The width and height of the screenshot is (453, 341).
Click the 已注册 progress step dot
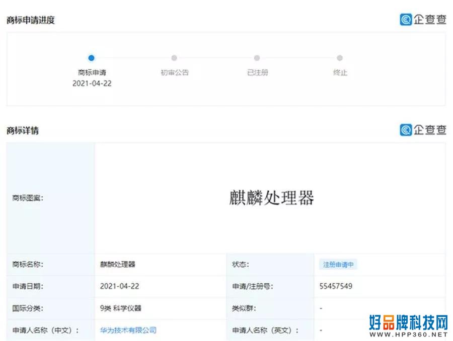point(257,58)
